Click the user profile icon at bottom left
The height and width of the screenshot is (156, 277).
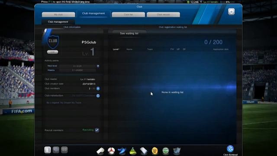(x=48, y=150)
